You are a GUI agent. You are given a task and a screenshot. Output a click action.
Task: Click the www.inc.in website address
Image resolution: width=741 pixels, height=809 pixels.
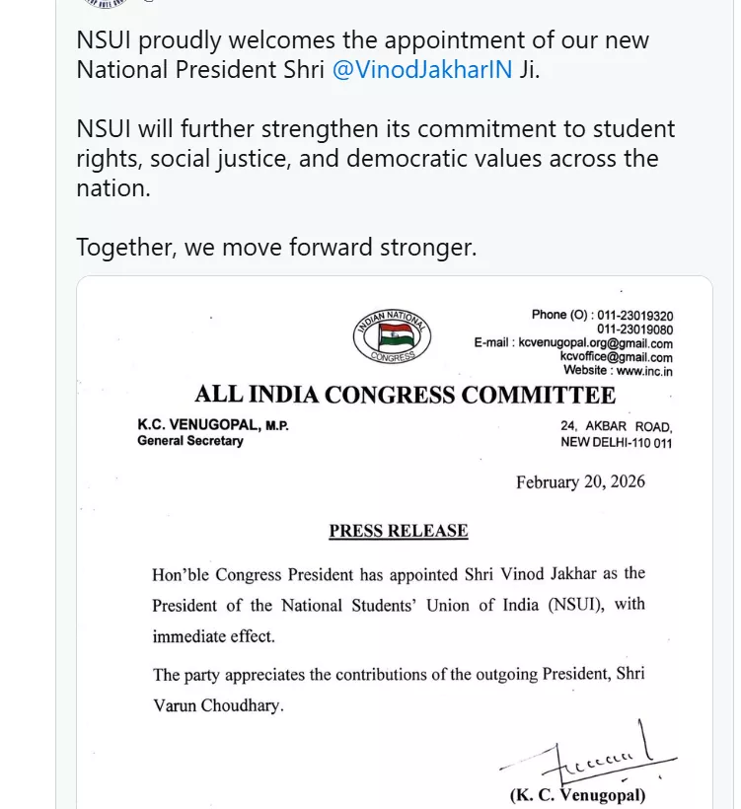pos(646,371)
